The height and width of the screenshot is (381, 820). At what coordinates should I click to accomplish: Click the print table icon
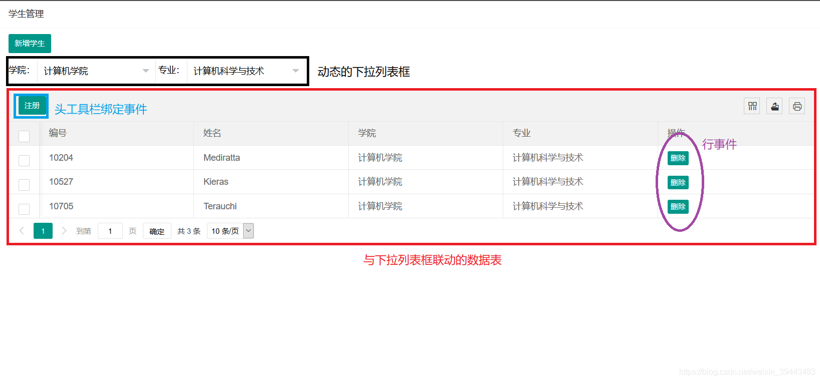(797, 106)
